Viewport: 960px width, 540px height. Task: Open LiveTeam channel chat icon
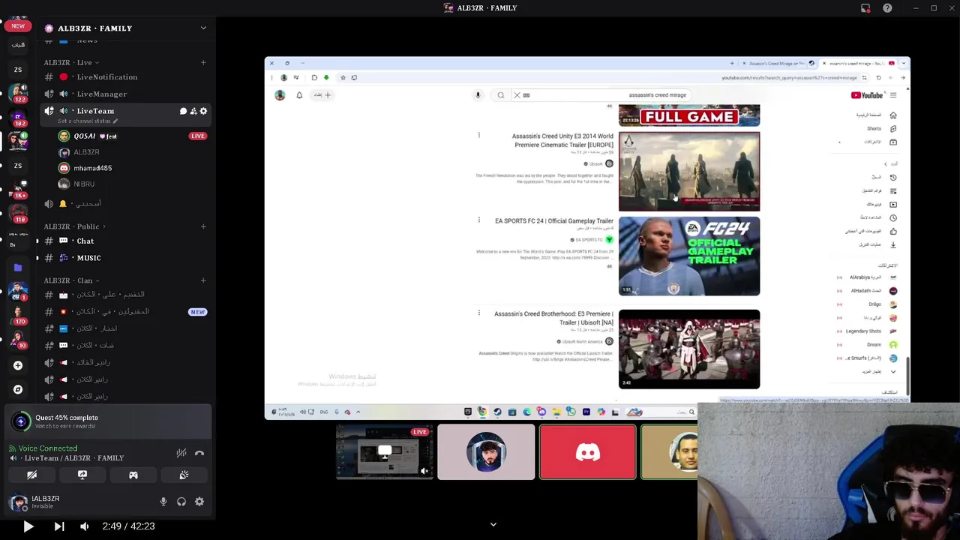point(183,111)
